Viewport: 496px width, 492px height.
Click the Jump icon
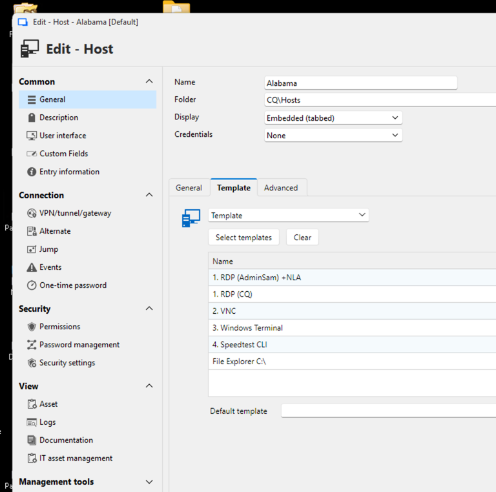pos(32,249)
